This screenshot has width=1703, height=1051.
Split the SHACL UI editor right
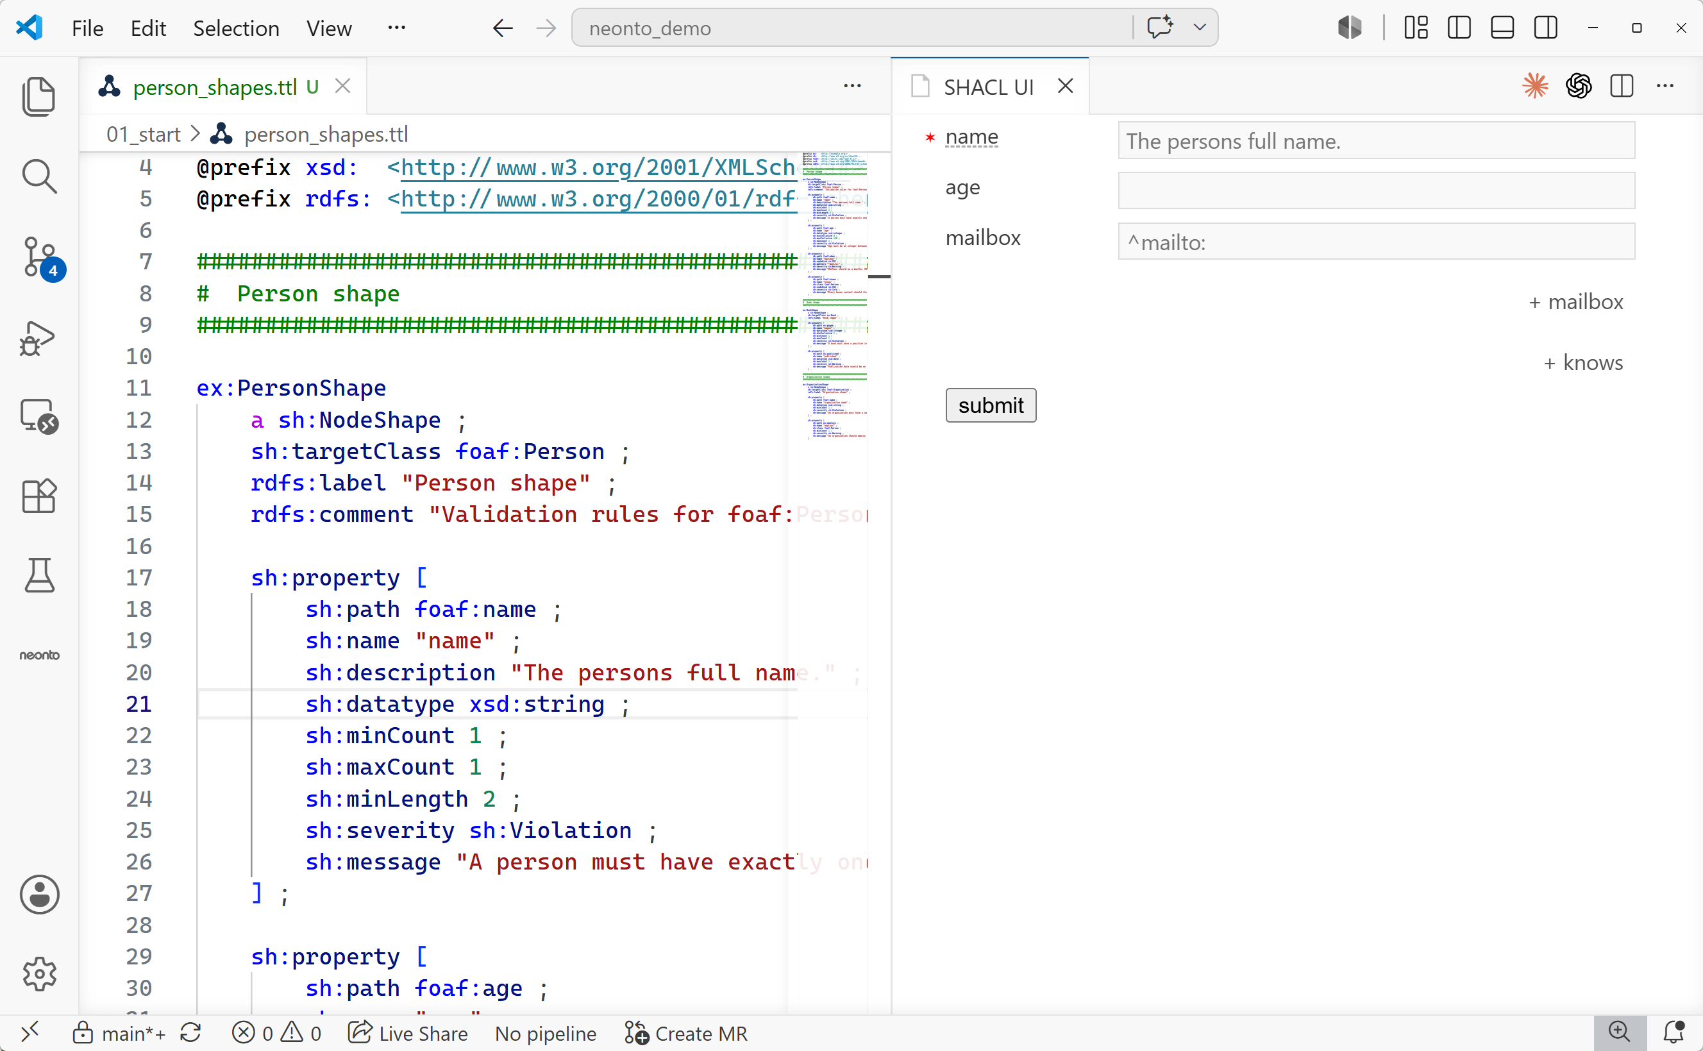pyautogui.click(x=1621, y=86)
